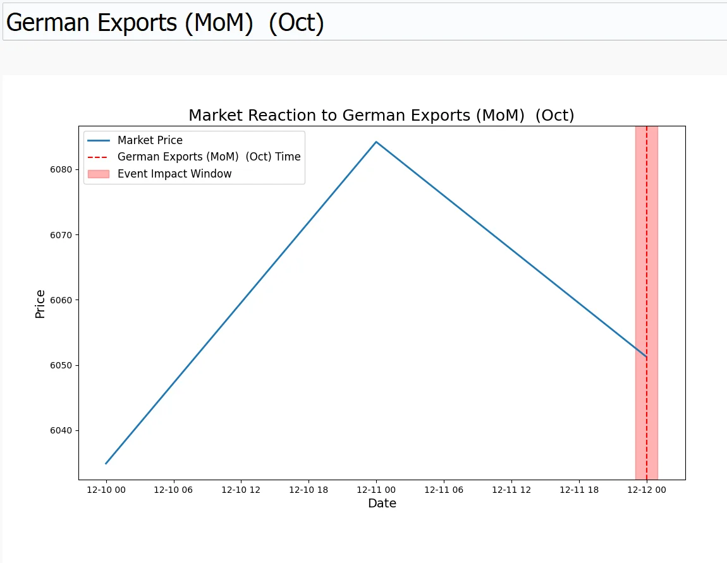Click the 12-11 18 x-axis tick label
The height and width of the screenshot is (563, 727).
coord(579,490)
